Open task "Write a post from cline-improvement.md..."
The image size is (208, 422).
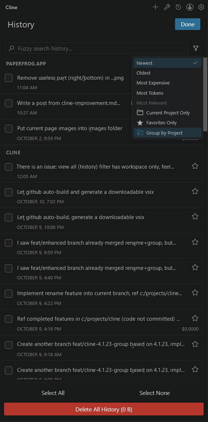(x=69, y=103)
